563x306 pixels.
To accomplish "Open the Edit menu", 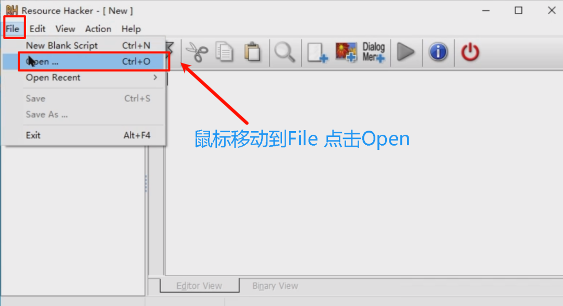I will 38,29.
